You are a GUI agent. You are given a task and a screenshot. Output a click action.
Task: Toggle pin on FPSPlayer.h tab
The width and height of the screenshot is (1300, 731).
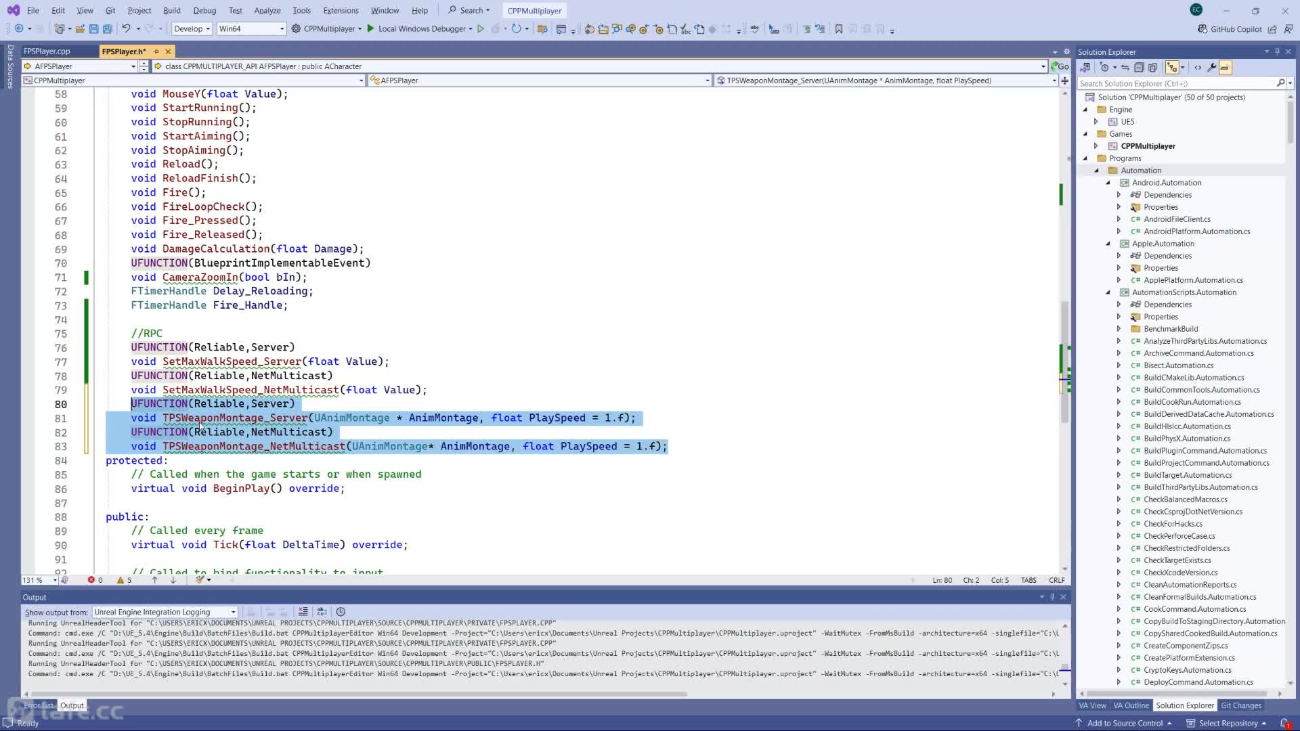point(156,51)
